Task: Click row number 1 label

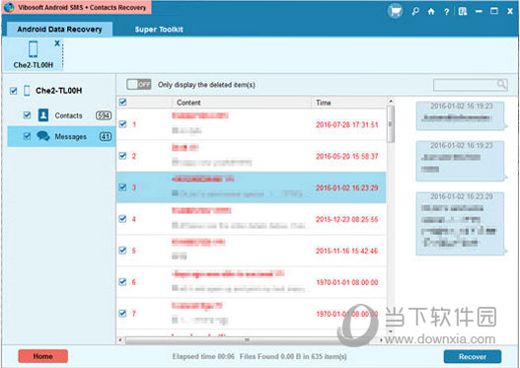Action: click(x=134, y=124)
